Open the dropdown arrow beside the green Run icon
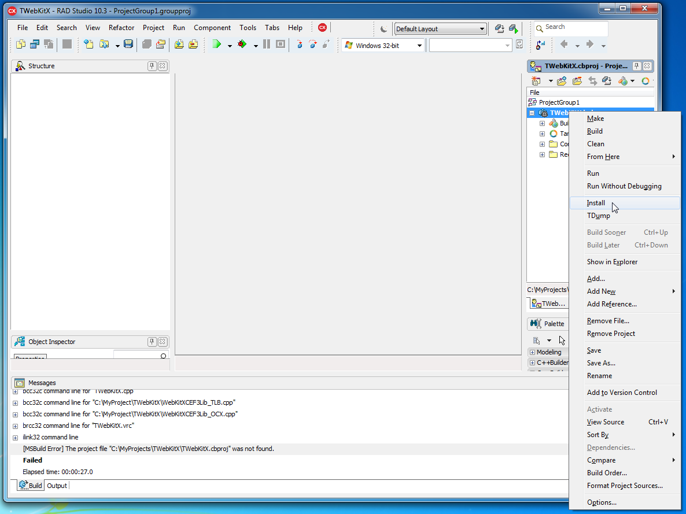This screenshot has width=686, height=514. (230, 46)
